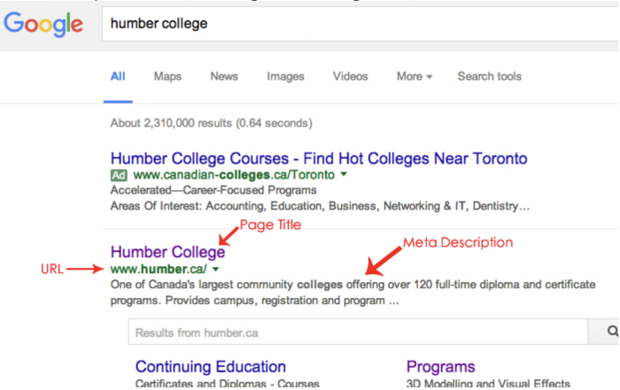
Task: Switch to the Maps tab
Action: tap(167, 76)
